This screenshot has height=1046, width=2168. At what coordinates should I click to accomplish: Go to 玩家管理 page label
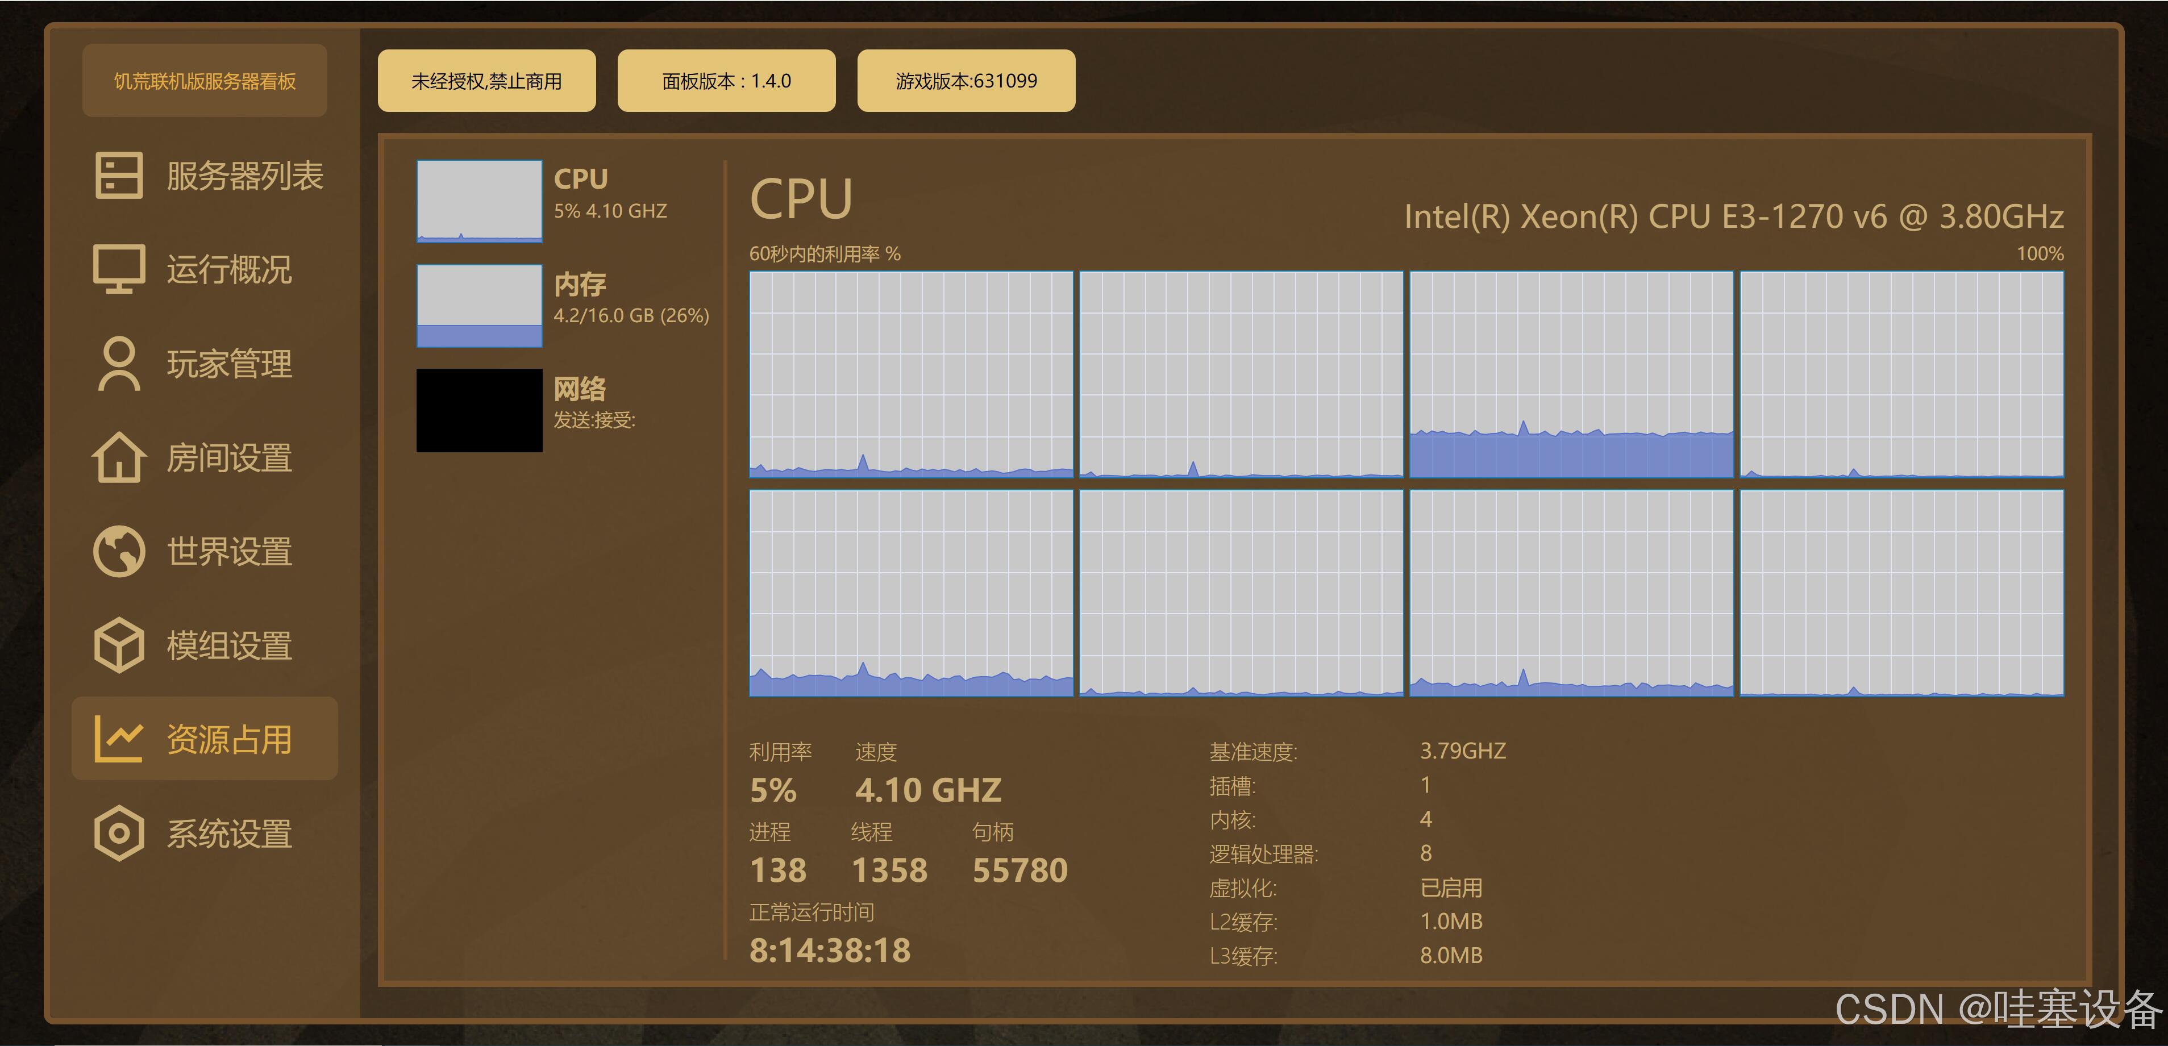click(229, 364)
